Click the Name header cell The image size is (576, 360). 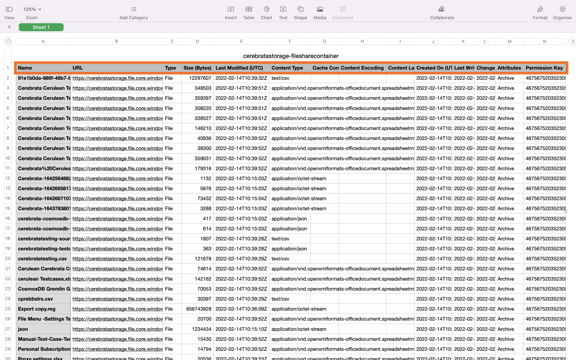coord(43,68)
